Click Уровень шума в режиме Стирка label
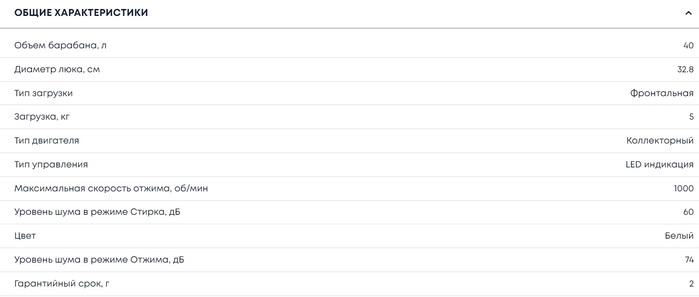This screenshot has width=699, height=297. point(97,212)
